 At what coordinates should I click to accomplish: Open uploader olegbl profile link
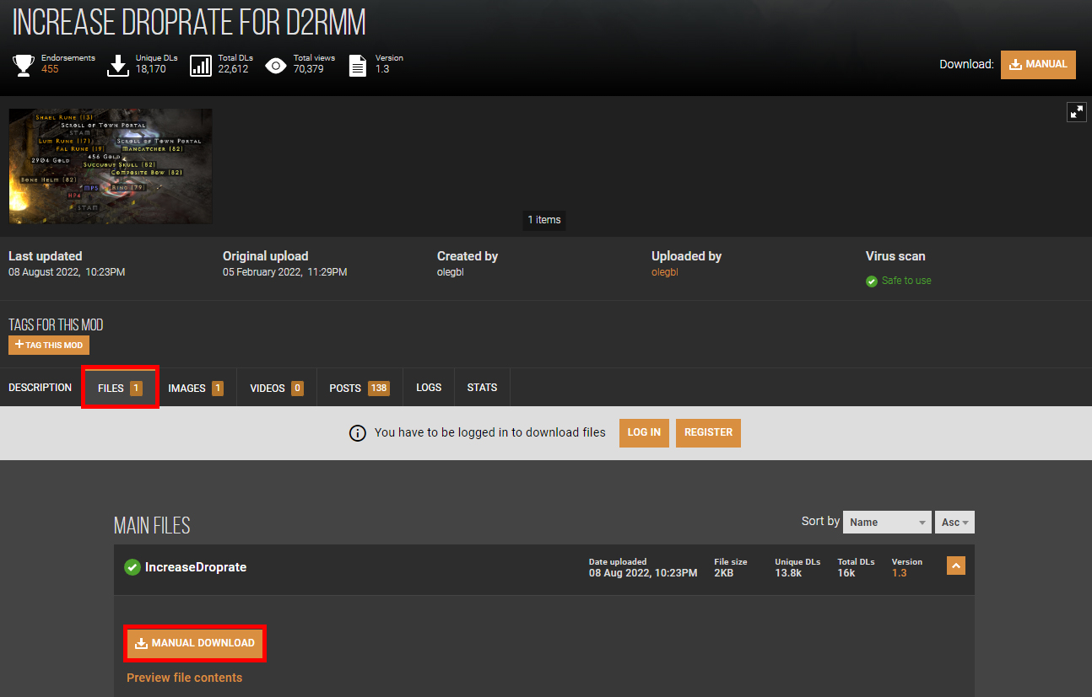pos(665,272)
